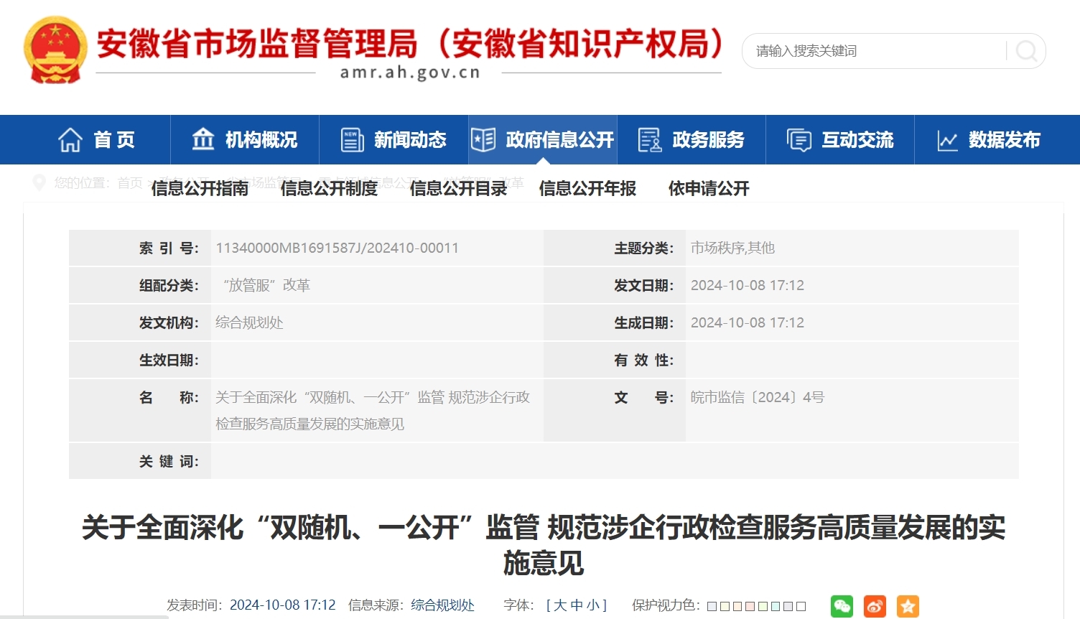Viewport: 1080px width, 619px height.
Task: Click the form icon for 政务服务
Action: coord(650,140)
